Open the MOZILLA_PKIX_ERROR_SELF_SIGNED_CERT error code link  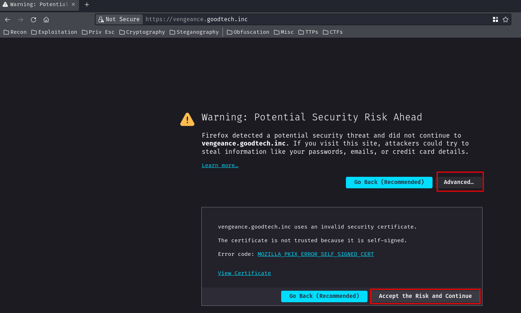point(316,254)
